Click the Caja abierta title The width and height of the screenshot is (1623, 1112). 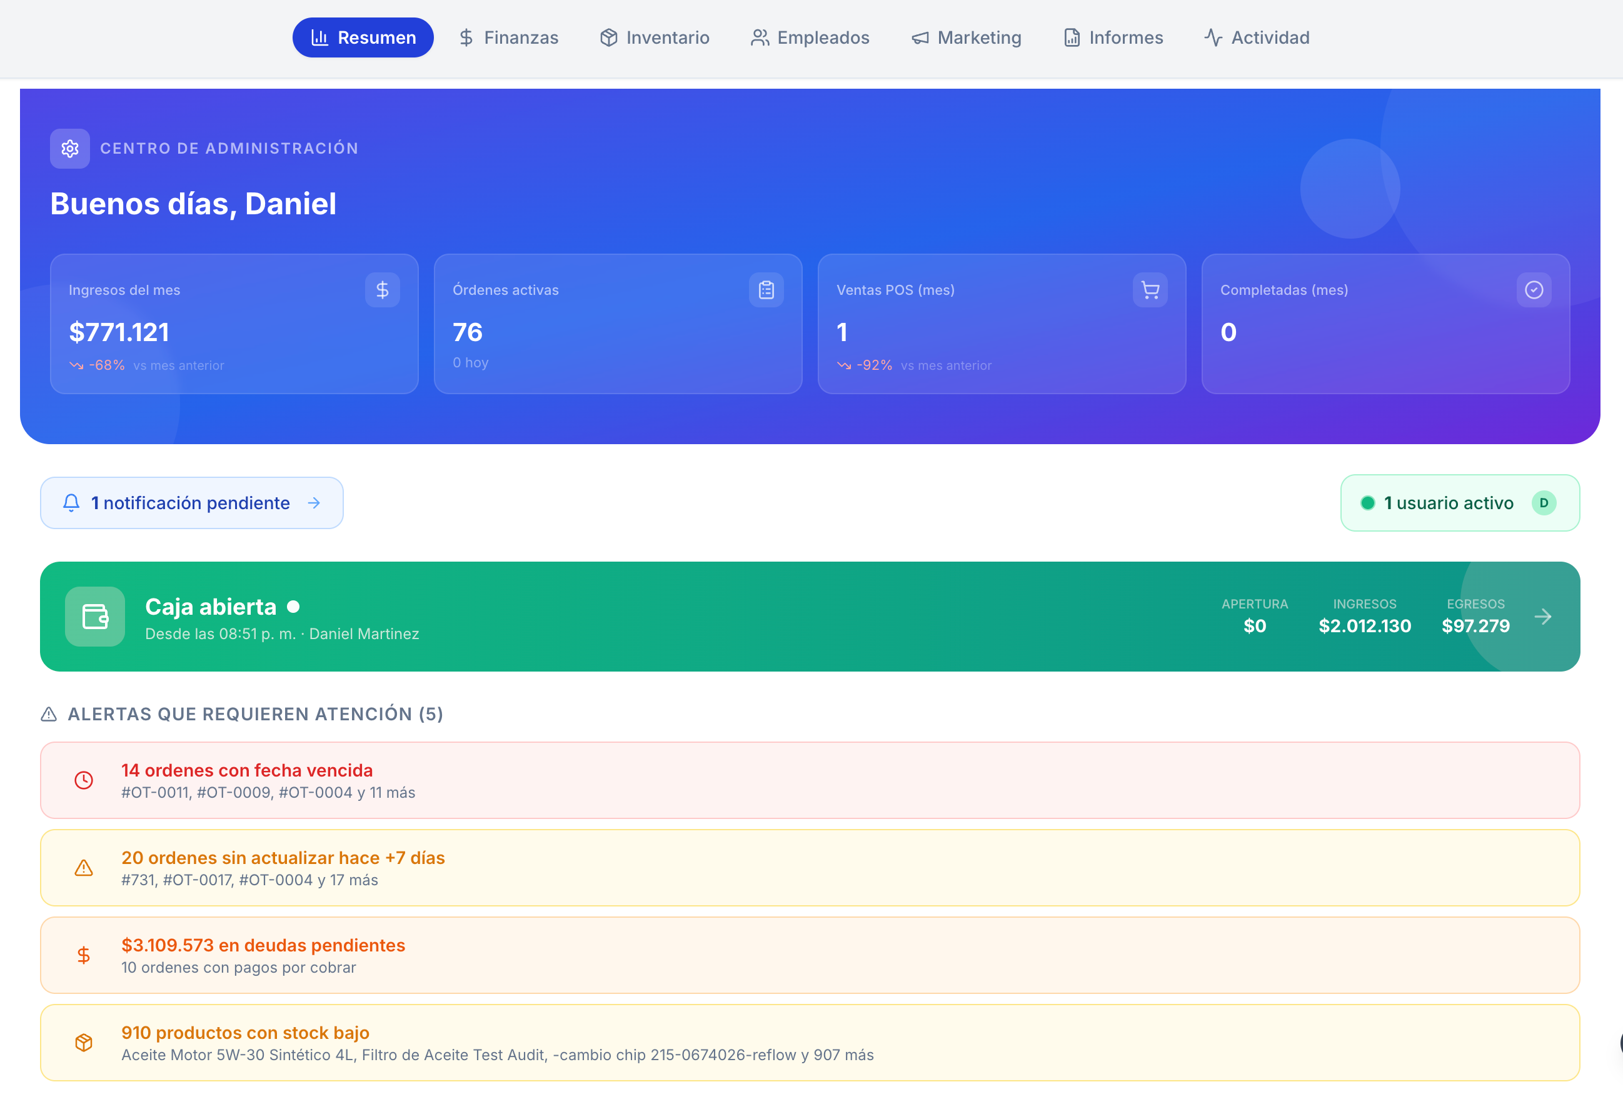pos(211,607)
